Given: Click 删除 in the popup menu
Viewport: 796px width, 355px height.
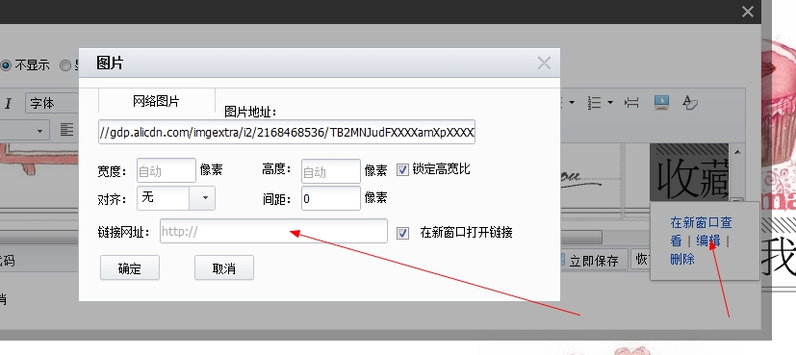Looking at the screenshot, I should (x=682, y=259).
